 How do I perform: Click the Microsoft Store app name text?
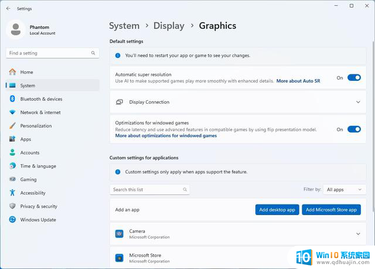pyautogui.click(x=145, y=255)
